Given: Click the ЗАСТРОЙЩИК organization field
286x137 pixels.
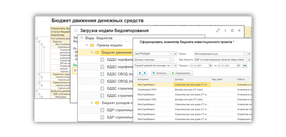Looking at the screenshot, I should pyautogui.click(x=152, y=54).
